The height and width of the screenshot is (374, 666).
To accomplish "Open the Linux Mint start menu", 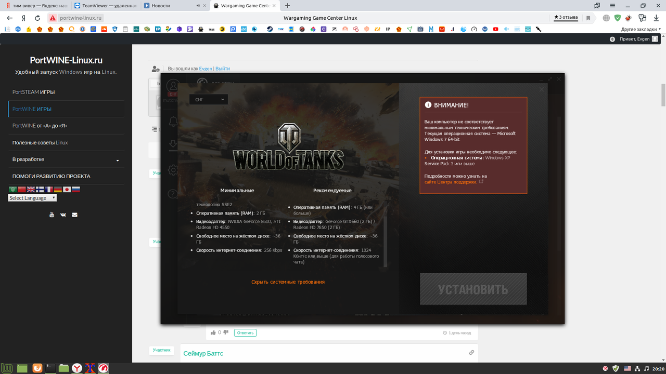I will (6, 368).
